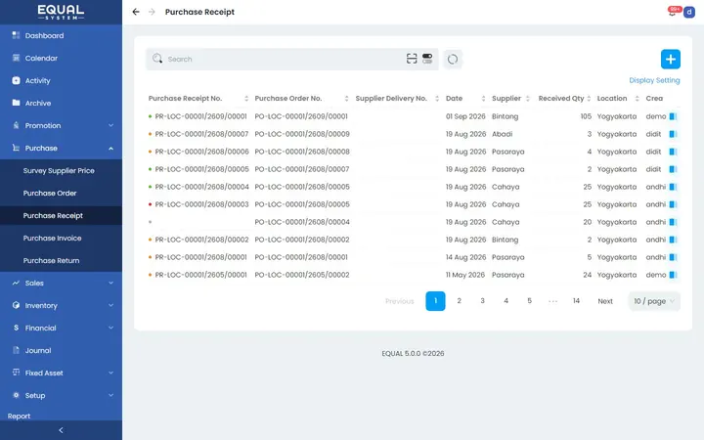Sort by Purchase Receipt No. column
704x440 pixels.
pyautogui.click(x=246, y=99)
